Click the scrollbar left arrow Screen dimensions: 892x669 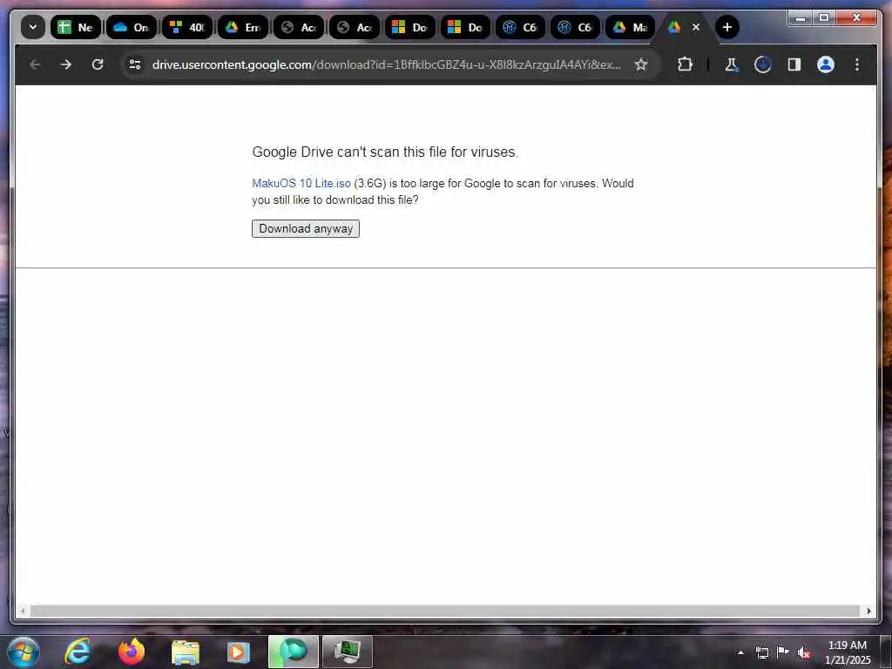click(23, 611)
